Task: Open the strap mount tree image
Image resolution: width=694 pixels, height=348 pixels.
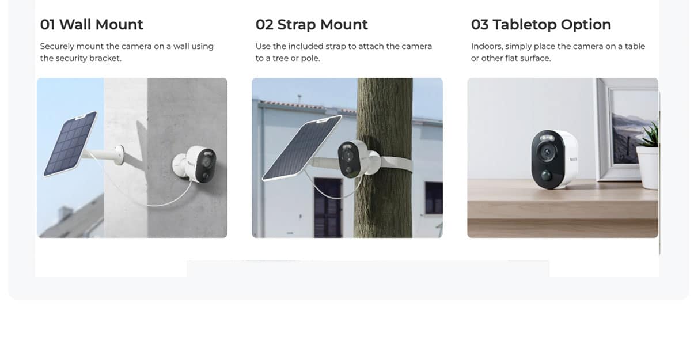Action: point(347,158)
